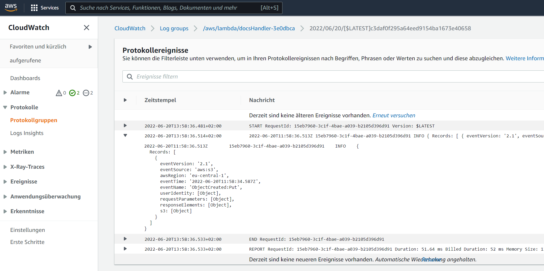Click the in-alarm triangle warning icon

coord(59,93)
